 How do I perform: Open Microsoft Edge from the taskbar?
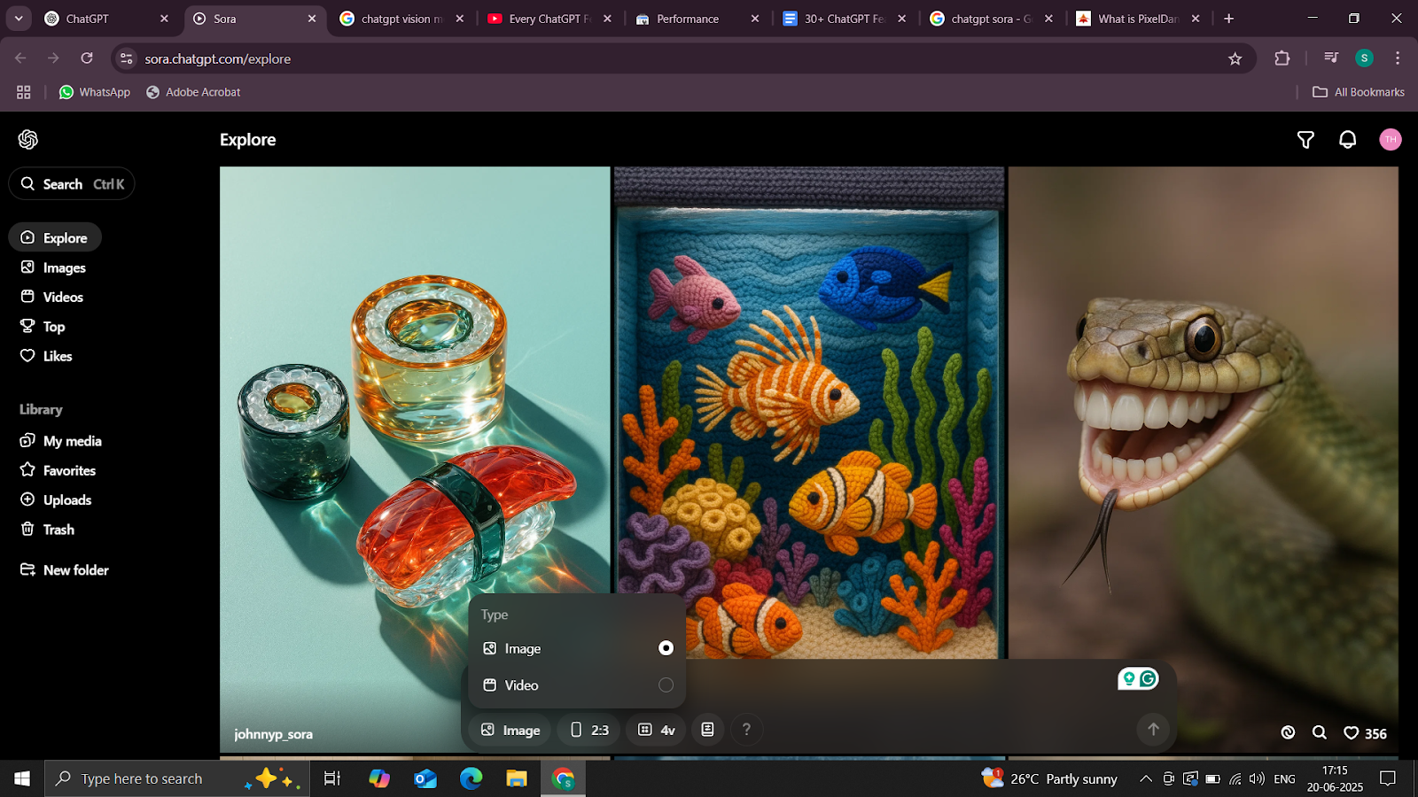[x=471, y=778]
